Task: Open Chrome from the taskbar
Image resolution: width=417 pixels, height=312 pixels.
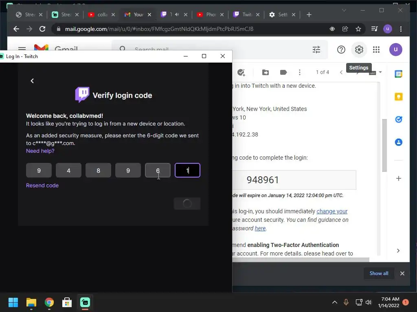Action: click(49, 302)
